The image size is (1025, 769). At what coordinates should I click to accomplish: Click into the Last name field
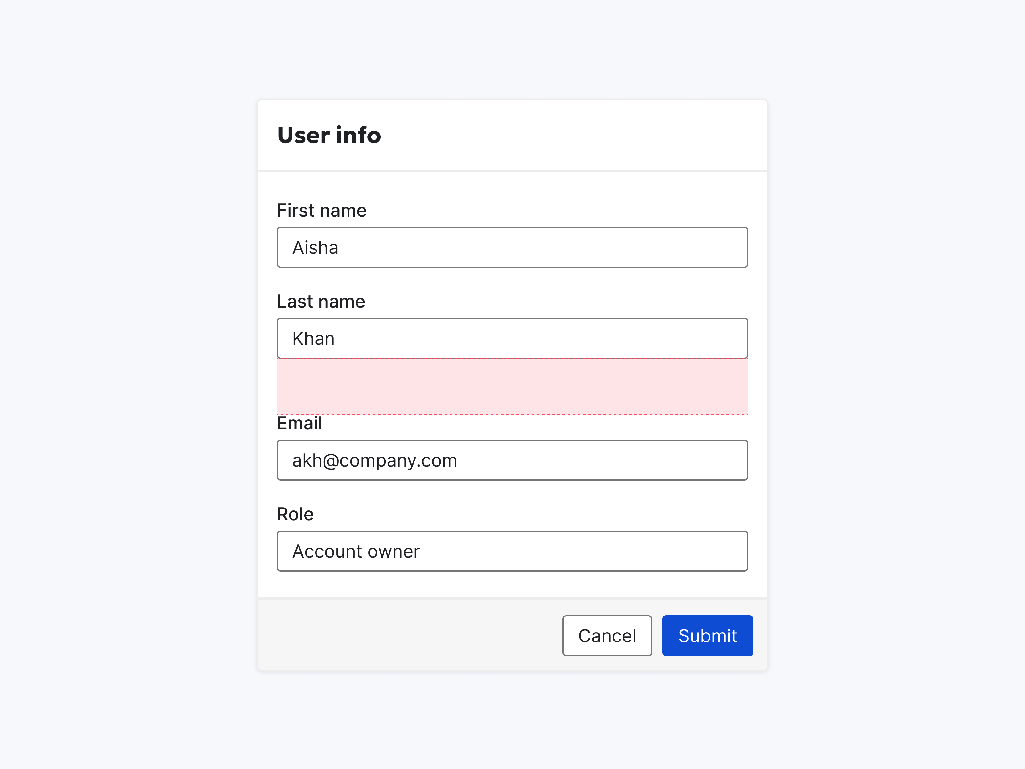click(512, 338)
